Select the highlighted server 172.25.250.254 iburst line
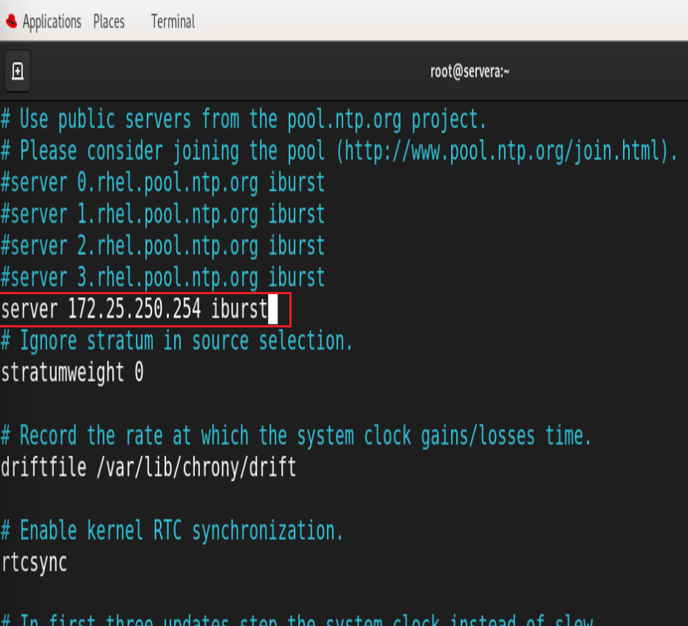Viewport: 688px width, 626px height. [133, 308]
